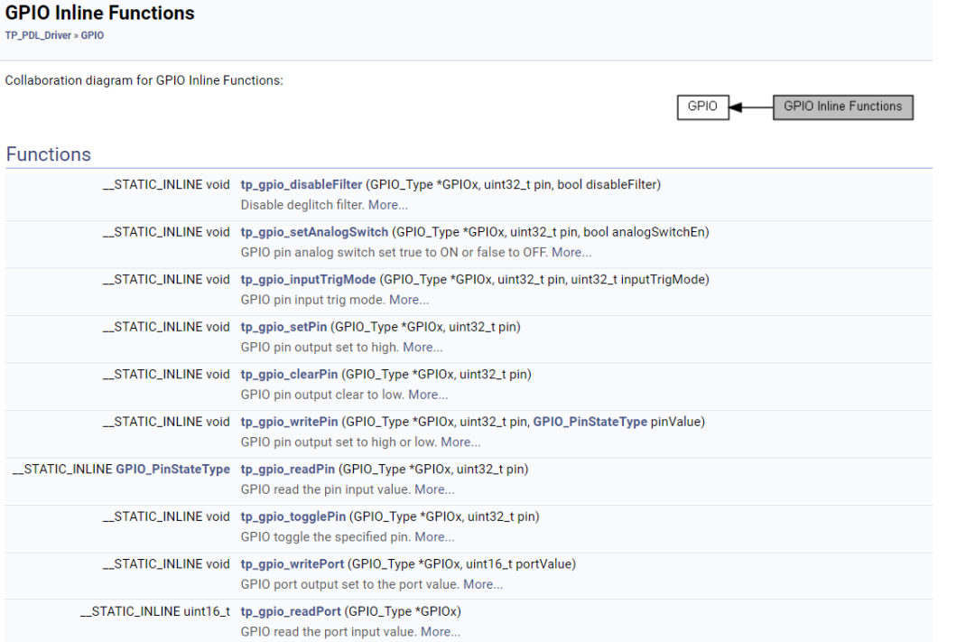Open the tp_gpio_setPin function link
The height and width of the screenshot is (642, 975).
(x=283, y=327)
